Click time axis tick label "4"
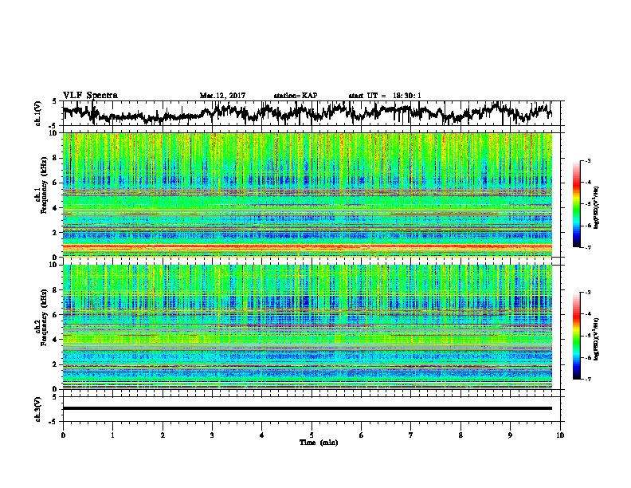Viewport: 631px width, 488px height. click(x=262, y=435)
